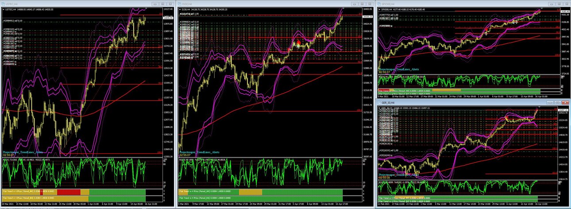This screenshot has height=209, width=571.
Task: Minimize the GER_30,H4 chart window
Action: click(x=550, y=103)
